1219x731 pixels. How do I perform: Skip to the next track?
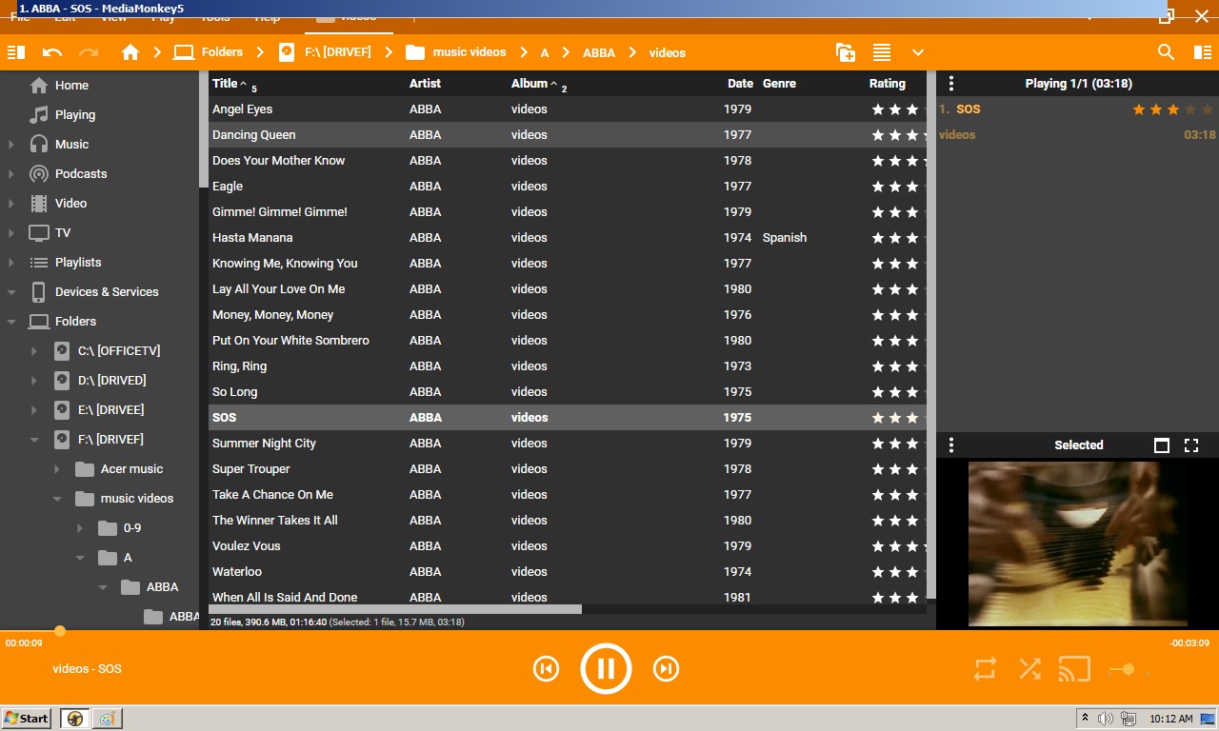point(666,669)
